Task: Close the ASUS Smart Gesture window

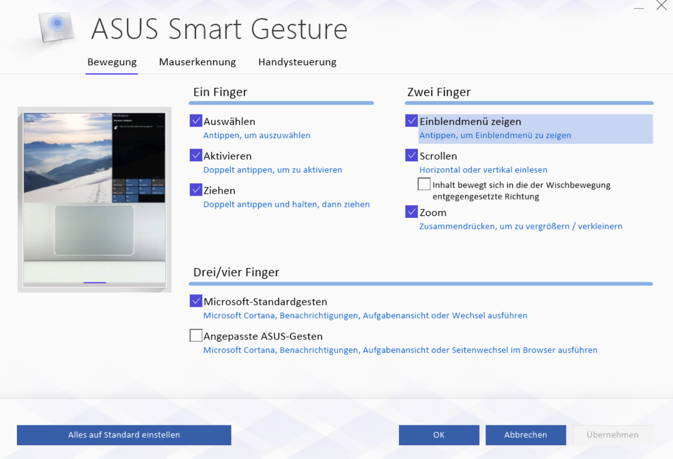Action: point(661,6)
